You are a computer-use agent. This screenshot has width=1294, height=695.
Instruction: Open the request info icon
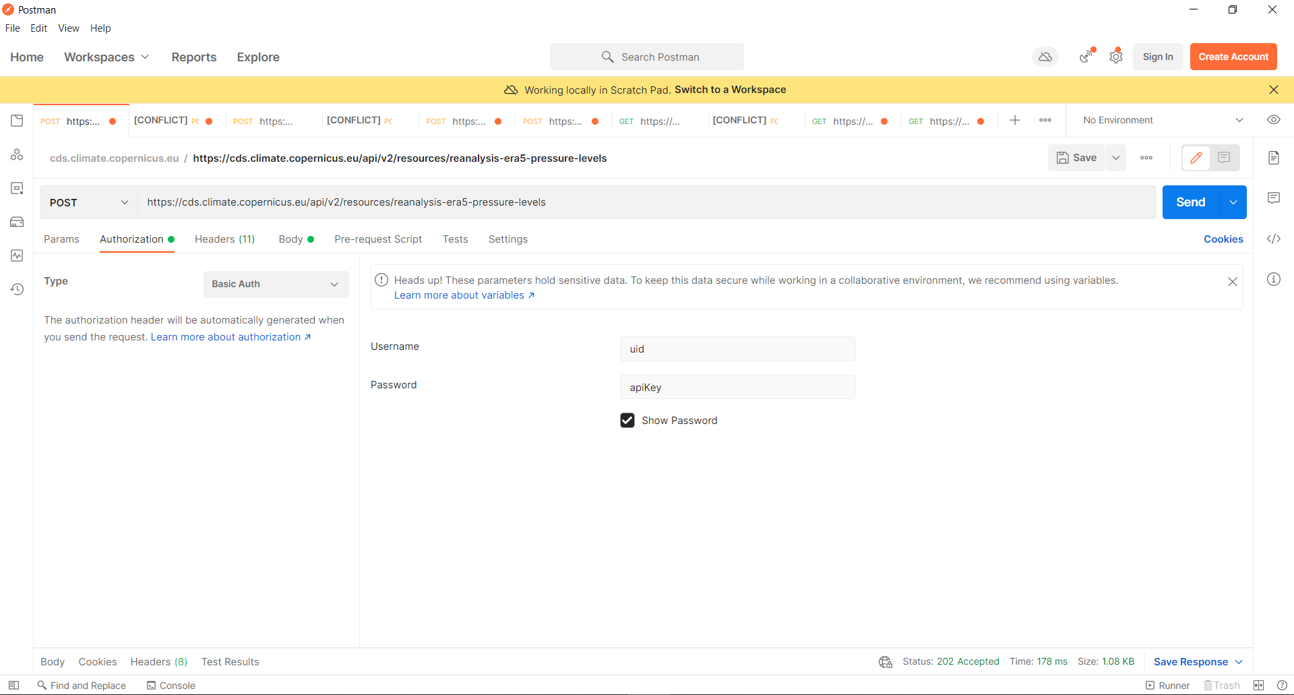(1274, 279)
